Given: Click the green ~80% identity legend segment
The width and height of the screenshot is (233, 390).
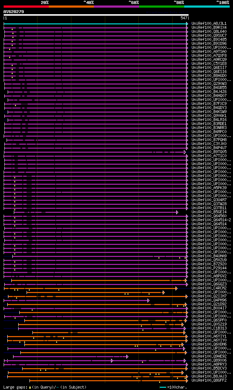Looking at the screenshot, I should pyautogui.click(x=162, y=7).
